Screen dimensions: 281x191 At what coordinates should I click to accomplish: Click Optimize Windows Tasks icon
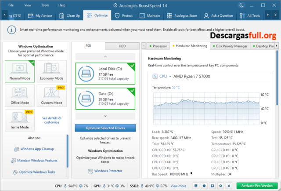coord(15,172)
